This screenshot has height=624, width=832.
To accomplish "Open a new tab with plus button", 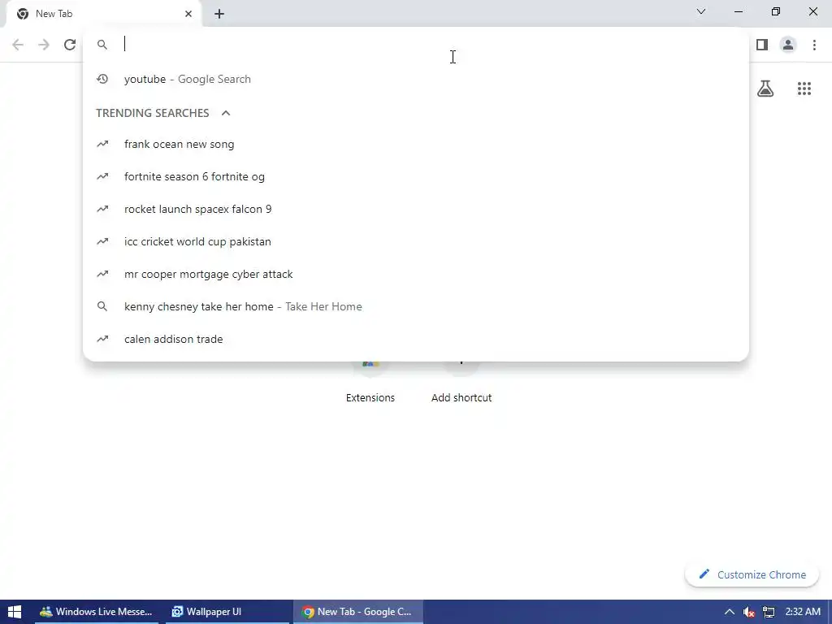I will (x=219, y=14).
